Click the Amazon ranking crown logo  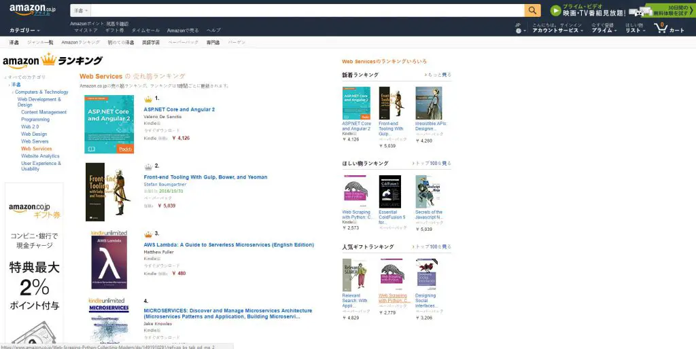(52, 61)
